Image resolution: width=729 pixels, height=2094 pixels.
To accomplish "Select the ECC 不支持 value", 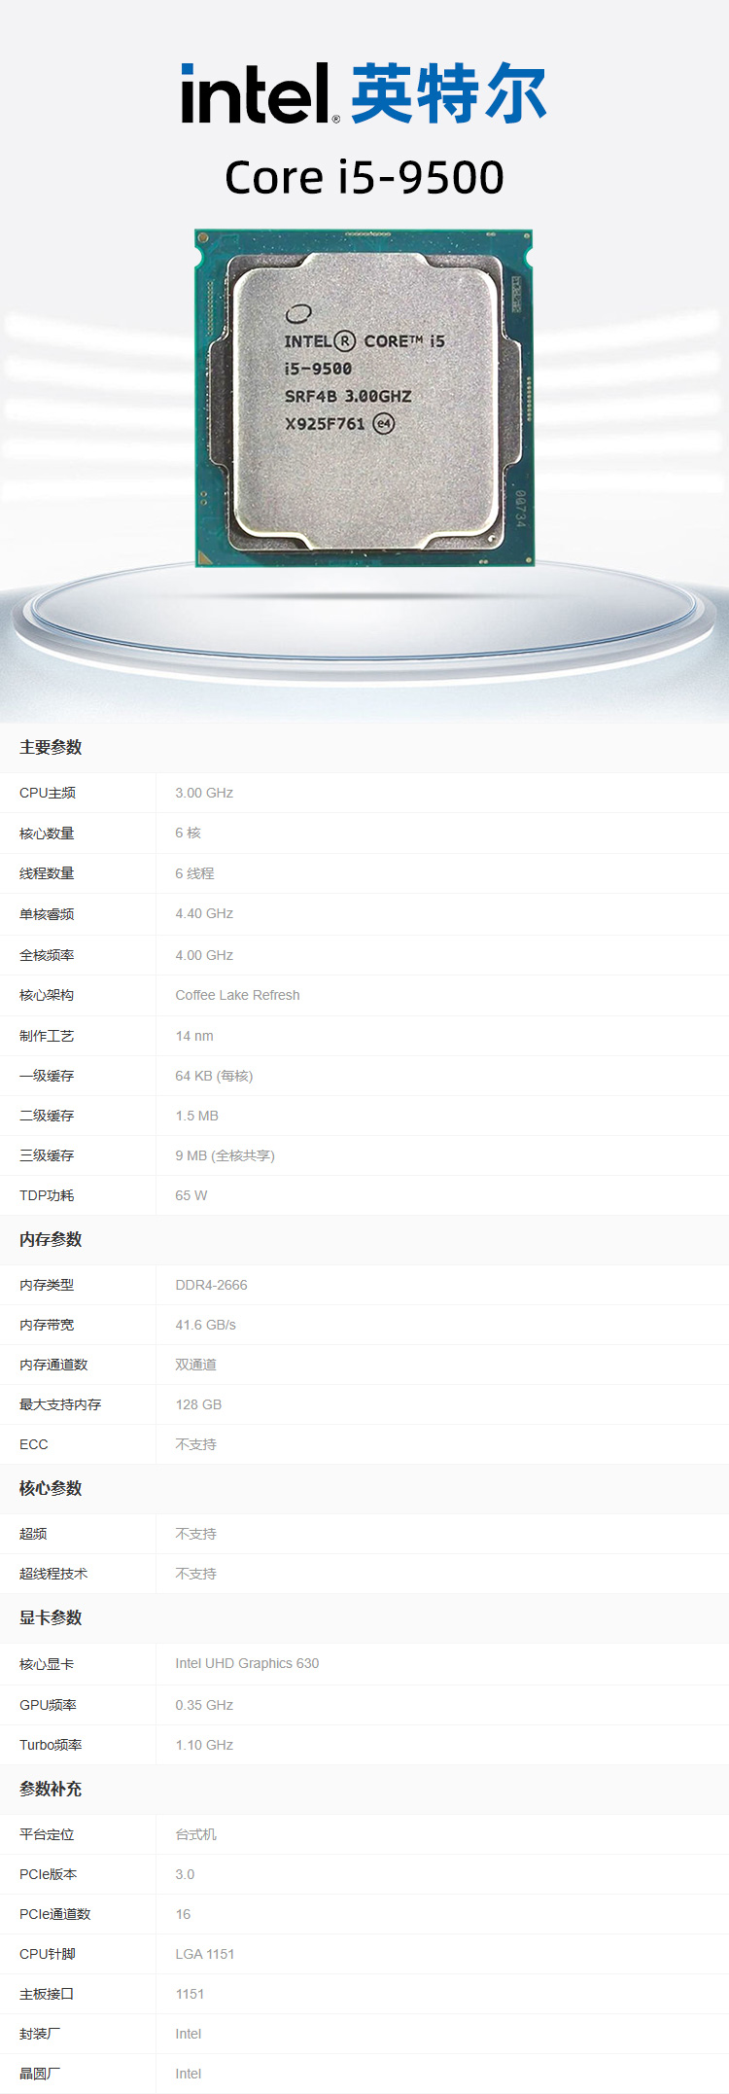I will 195,1444.
